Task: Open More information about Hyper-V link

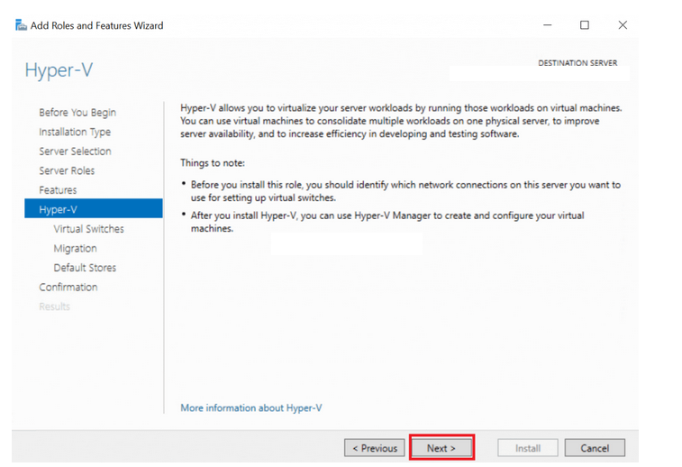Action: point(251,407)
